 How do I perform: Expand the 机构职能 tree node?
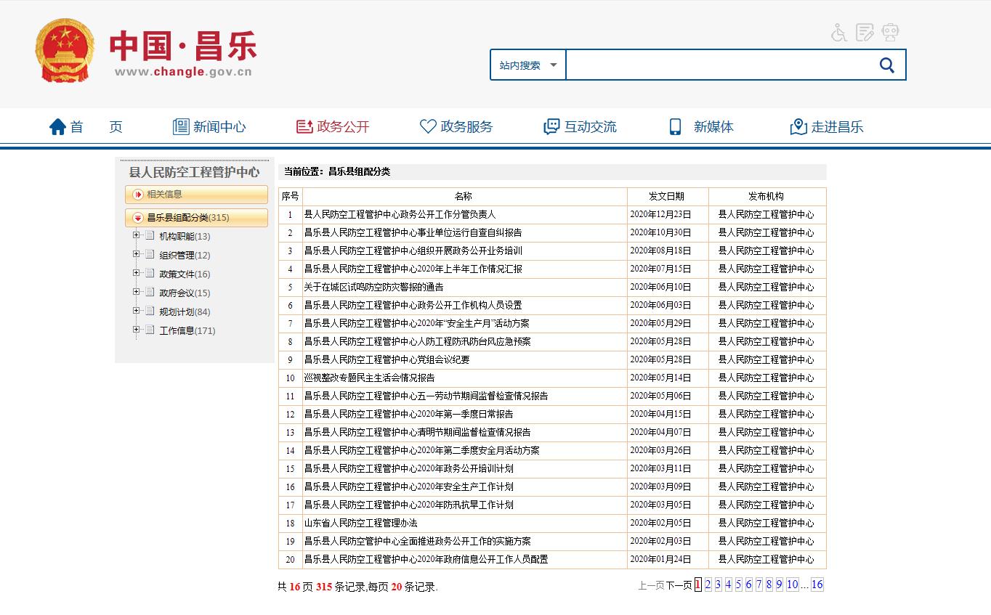point(136,235)
